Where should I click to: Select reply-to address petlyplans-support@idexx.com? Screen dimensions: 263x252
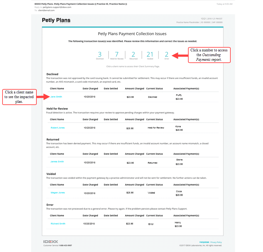[x=57, y=7]
